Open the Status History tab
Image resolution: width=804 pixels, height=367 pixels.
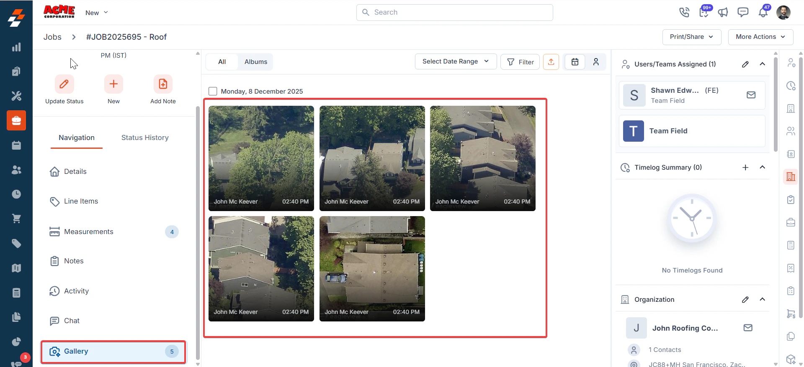point(145,138)
